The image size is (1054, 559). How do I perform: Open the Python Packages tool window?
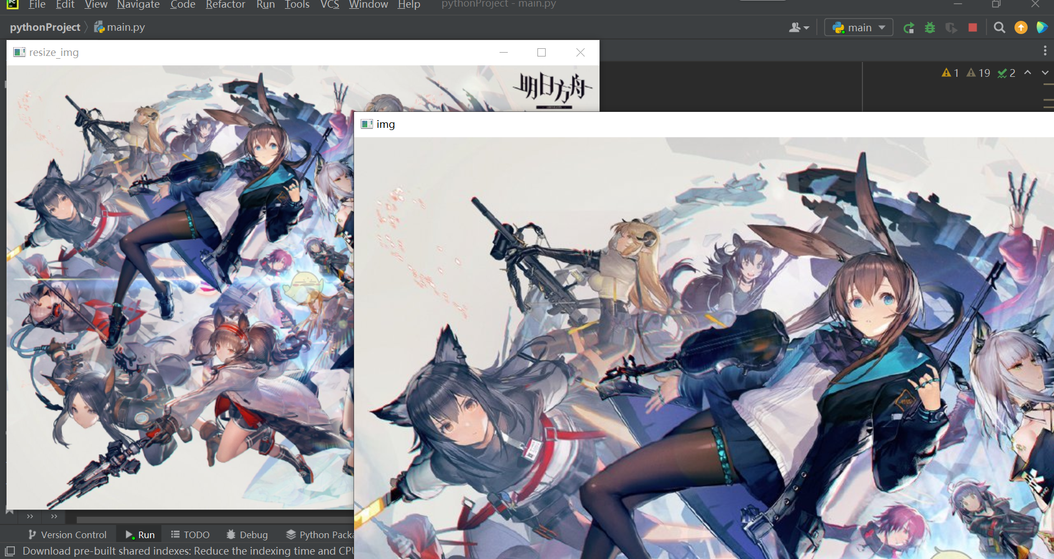(x=320, y=534)
